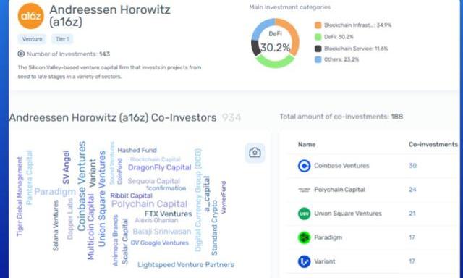Click the a16z orange logo
The width and height of the screenshot is (463, 278).
[x=30, y=16]
